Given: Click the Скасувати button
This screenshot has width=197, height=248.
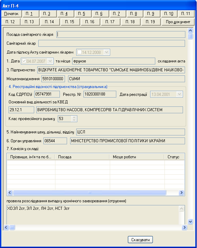Looking at the screenshot, I should click(140, 240).
